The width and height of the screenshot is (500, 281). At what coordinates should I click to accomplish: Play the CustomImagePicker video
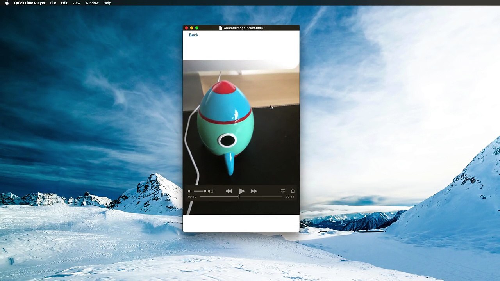click(x=241, y=191)
